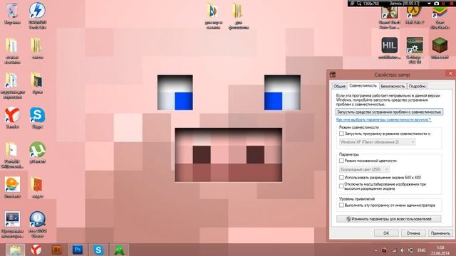Click 'Изменить параметры для всех пользователей' button
Screen dimensions: 456x256
(389, 219)
